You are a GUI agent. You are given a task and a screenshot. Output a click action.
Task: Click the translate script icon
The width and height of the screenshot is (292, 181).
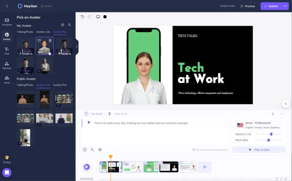coord(92,150)
